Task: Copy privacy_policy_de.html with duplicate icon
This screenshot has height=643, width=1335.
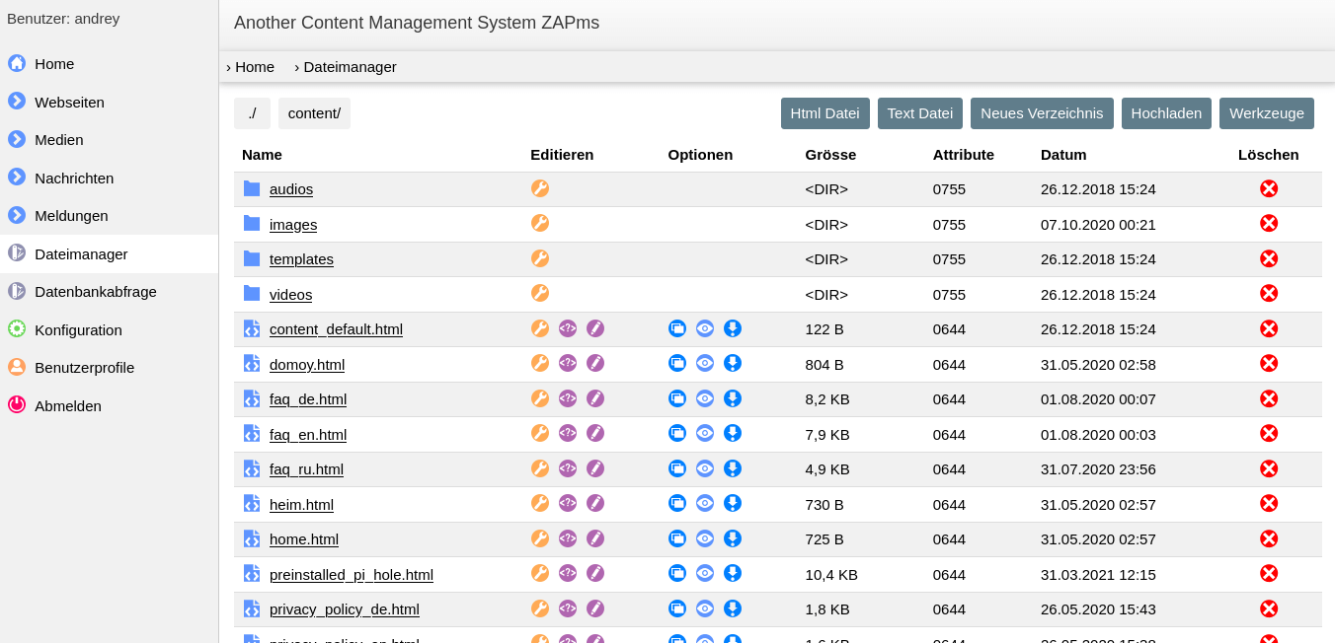Action: [677, 608]
